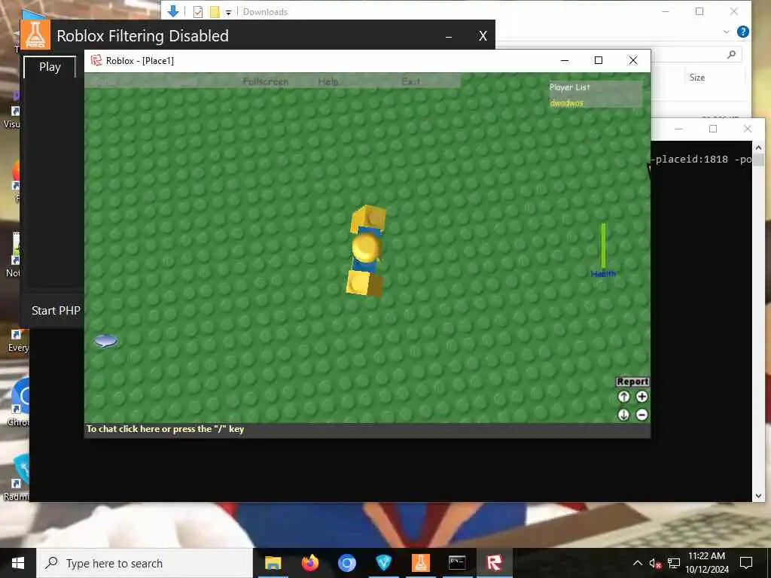Click the blocky player character
Viewport: 771px width, 578px height.
366,251
